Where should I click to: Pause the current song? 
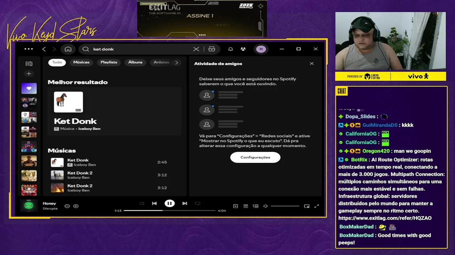click(170, 203)
